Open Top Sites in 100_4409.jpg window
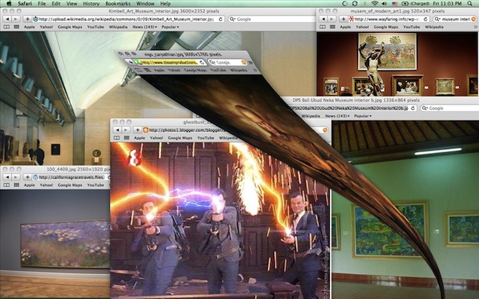 coord(16,185)
